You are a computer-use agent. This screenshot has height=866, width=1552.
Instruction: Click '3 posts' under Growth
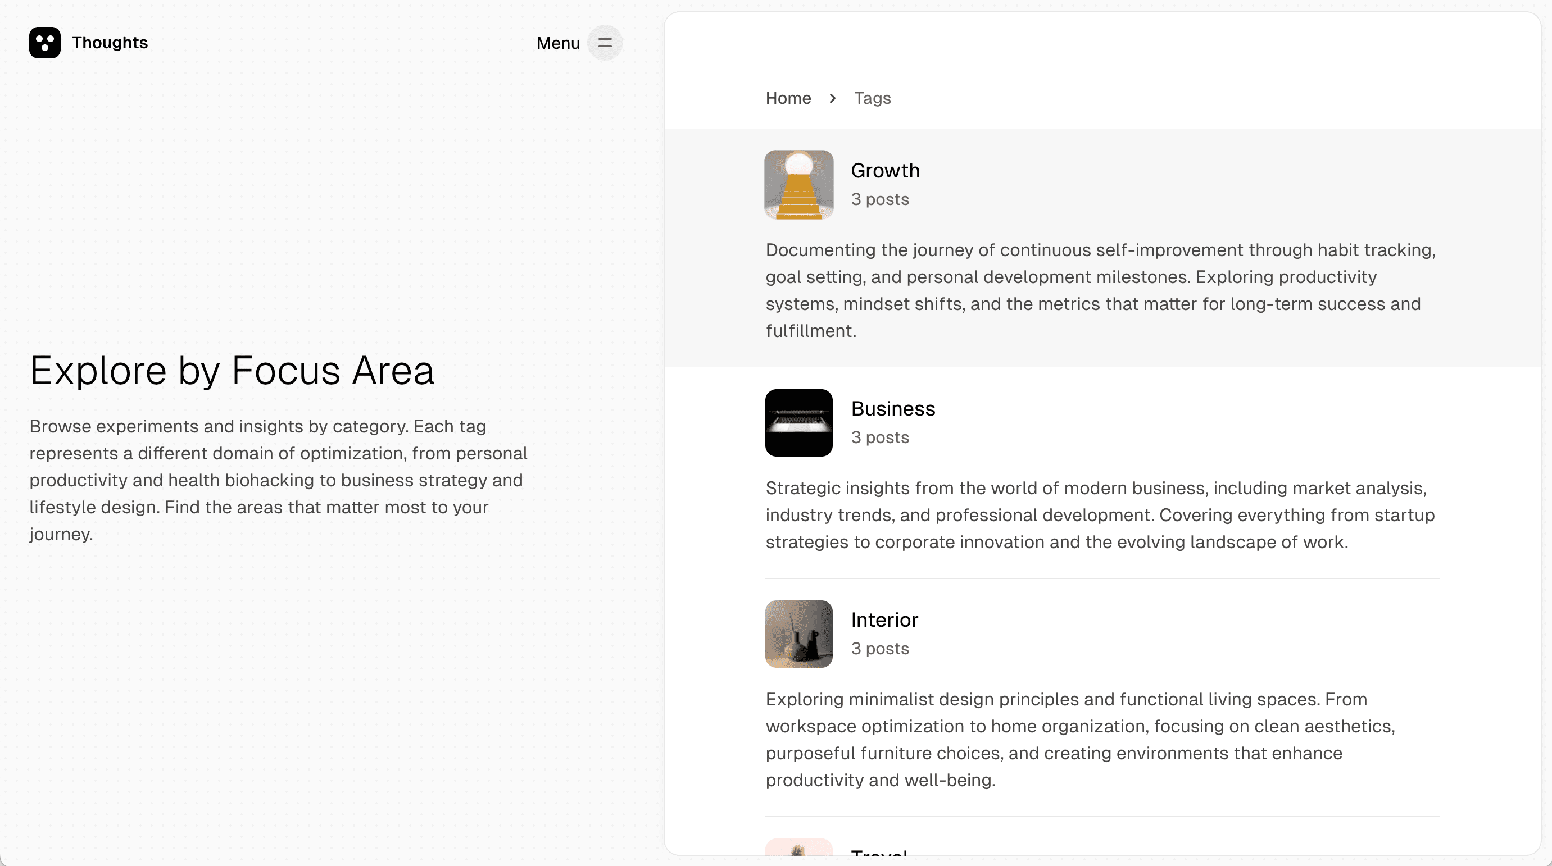click(879, 199)
